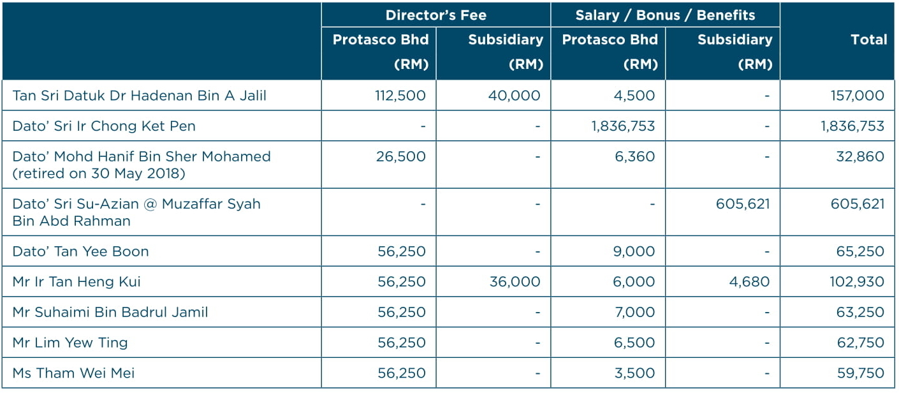Select Dato' Mohd Hanif Bin Sher Mohamed name
Screen dimensions: 899x393
pos(142,157)
